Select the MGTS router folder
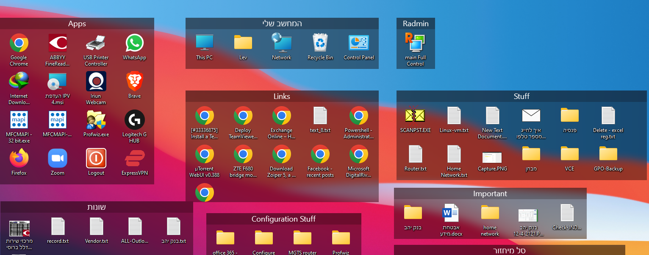Screen dimensions: 649x255 (x=302, y=238)
